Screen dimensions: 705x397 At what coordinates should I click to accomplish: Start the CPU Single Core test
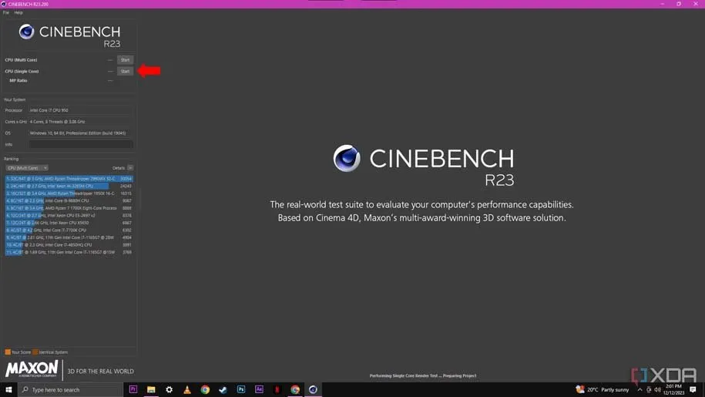coord(125,71)
